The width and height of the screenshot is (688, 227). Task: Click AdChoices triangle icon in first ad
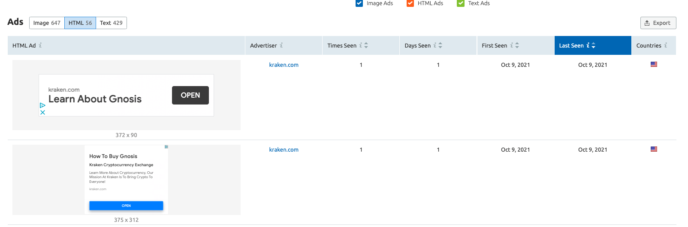pyautogui.click(x=42, y=105)
